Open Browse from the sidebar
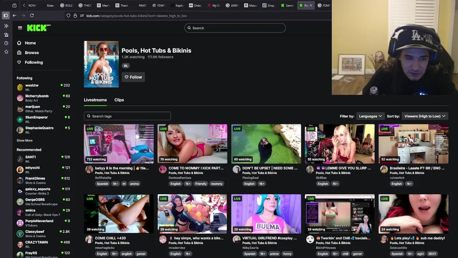 [31, 53]
